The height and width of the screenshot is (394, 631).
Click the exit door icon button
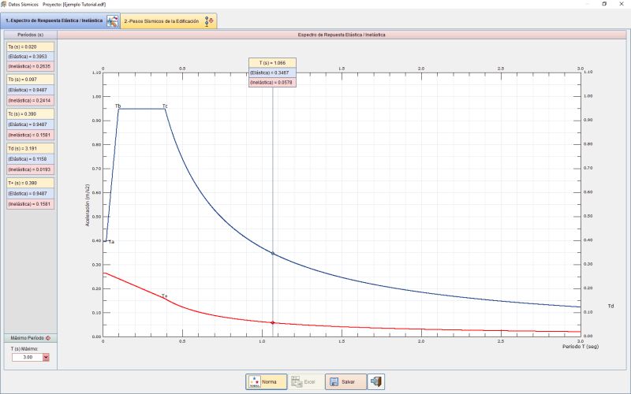coord(376,381)
